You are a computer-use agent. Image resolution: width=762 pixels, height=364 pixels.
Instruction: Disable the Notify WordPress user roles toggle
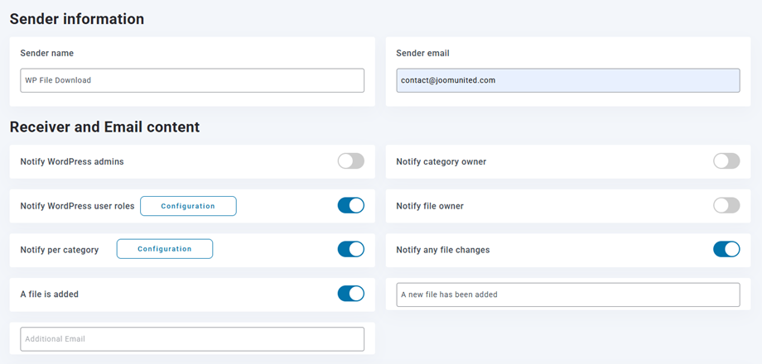[x=350, y=205]
